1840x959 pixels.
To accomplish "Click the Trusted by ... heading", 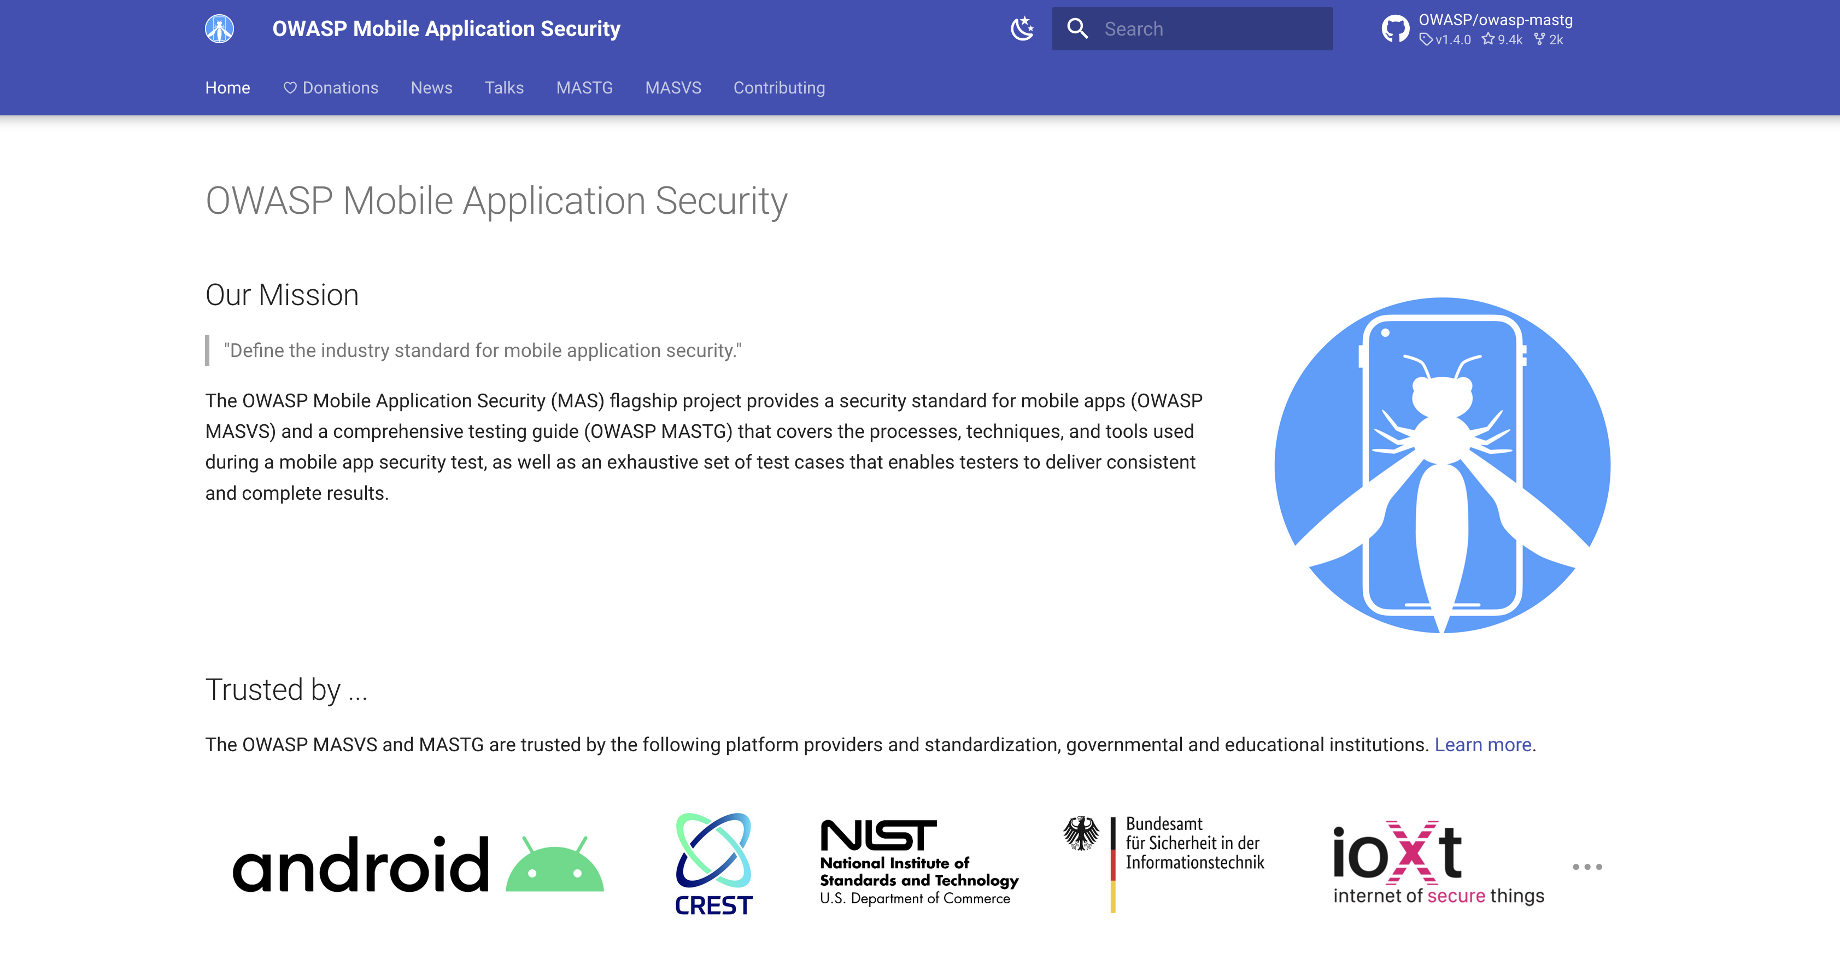I will tap(286, 689).
